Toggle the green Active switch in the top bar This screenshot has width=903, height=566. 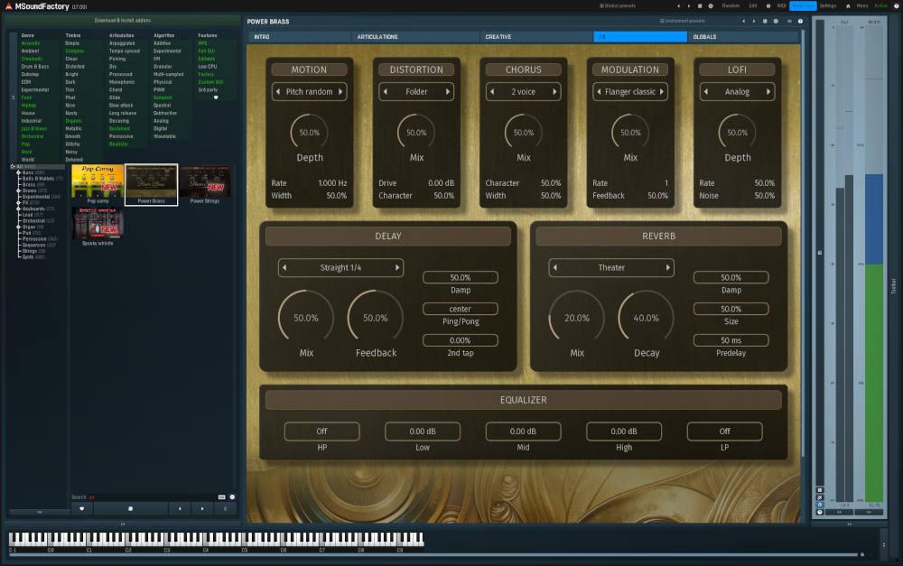[x=880, y=5]
